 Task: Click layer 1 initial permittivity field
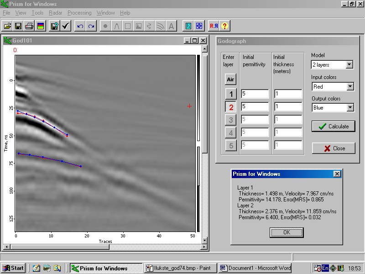pos(255,94)
